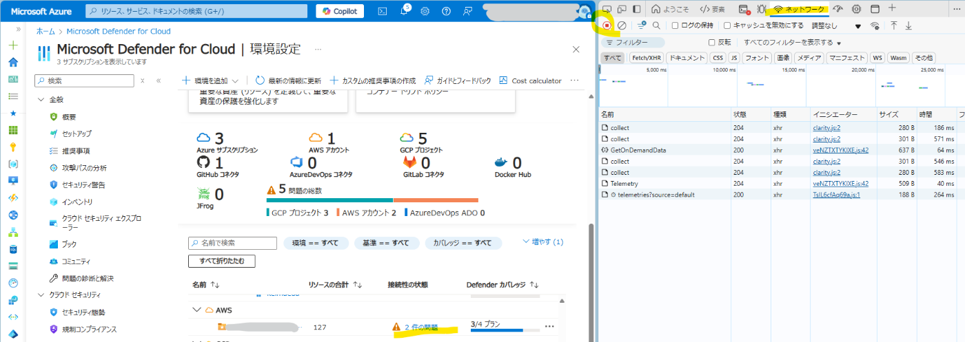The image size is (965, 342).
Task: Open インベントリ menu item
Action: (71, 202)
